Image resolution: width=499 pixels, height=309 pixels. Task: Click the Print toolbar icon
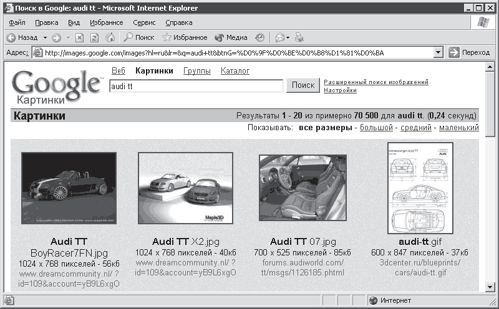click(299, 37)
